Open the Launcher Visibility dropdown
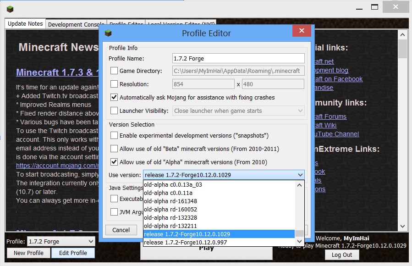412x266 pixels. point(238,111)
